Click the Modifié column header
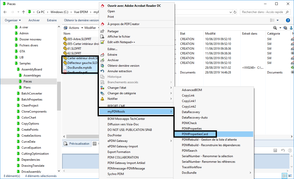This screenshot has height=179, width=294. (210, 34)
